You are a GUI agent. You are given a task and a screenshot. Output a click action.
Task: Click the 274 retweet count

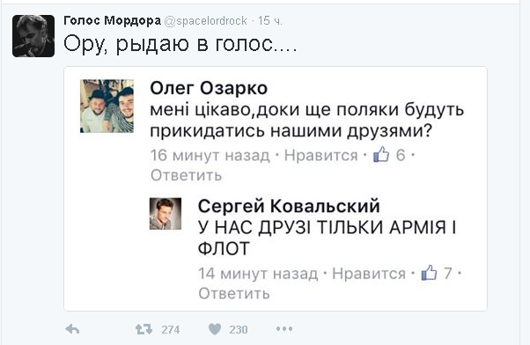coord(171,329)
